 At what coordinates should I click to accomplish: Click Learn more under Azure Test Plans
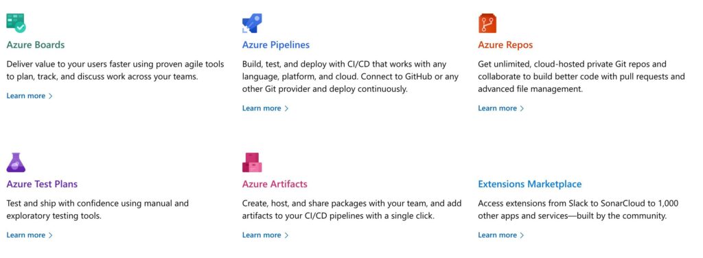coord(26,235)
